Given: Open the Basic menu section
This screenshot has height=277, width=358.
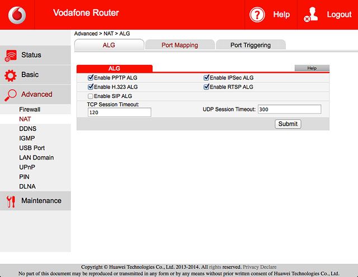Looking at the screenshot, I should tap(35, 75).
